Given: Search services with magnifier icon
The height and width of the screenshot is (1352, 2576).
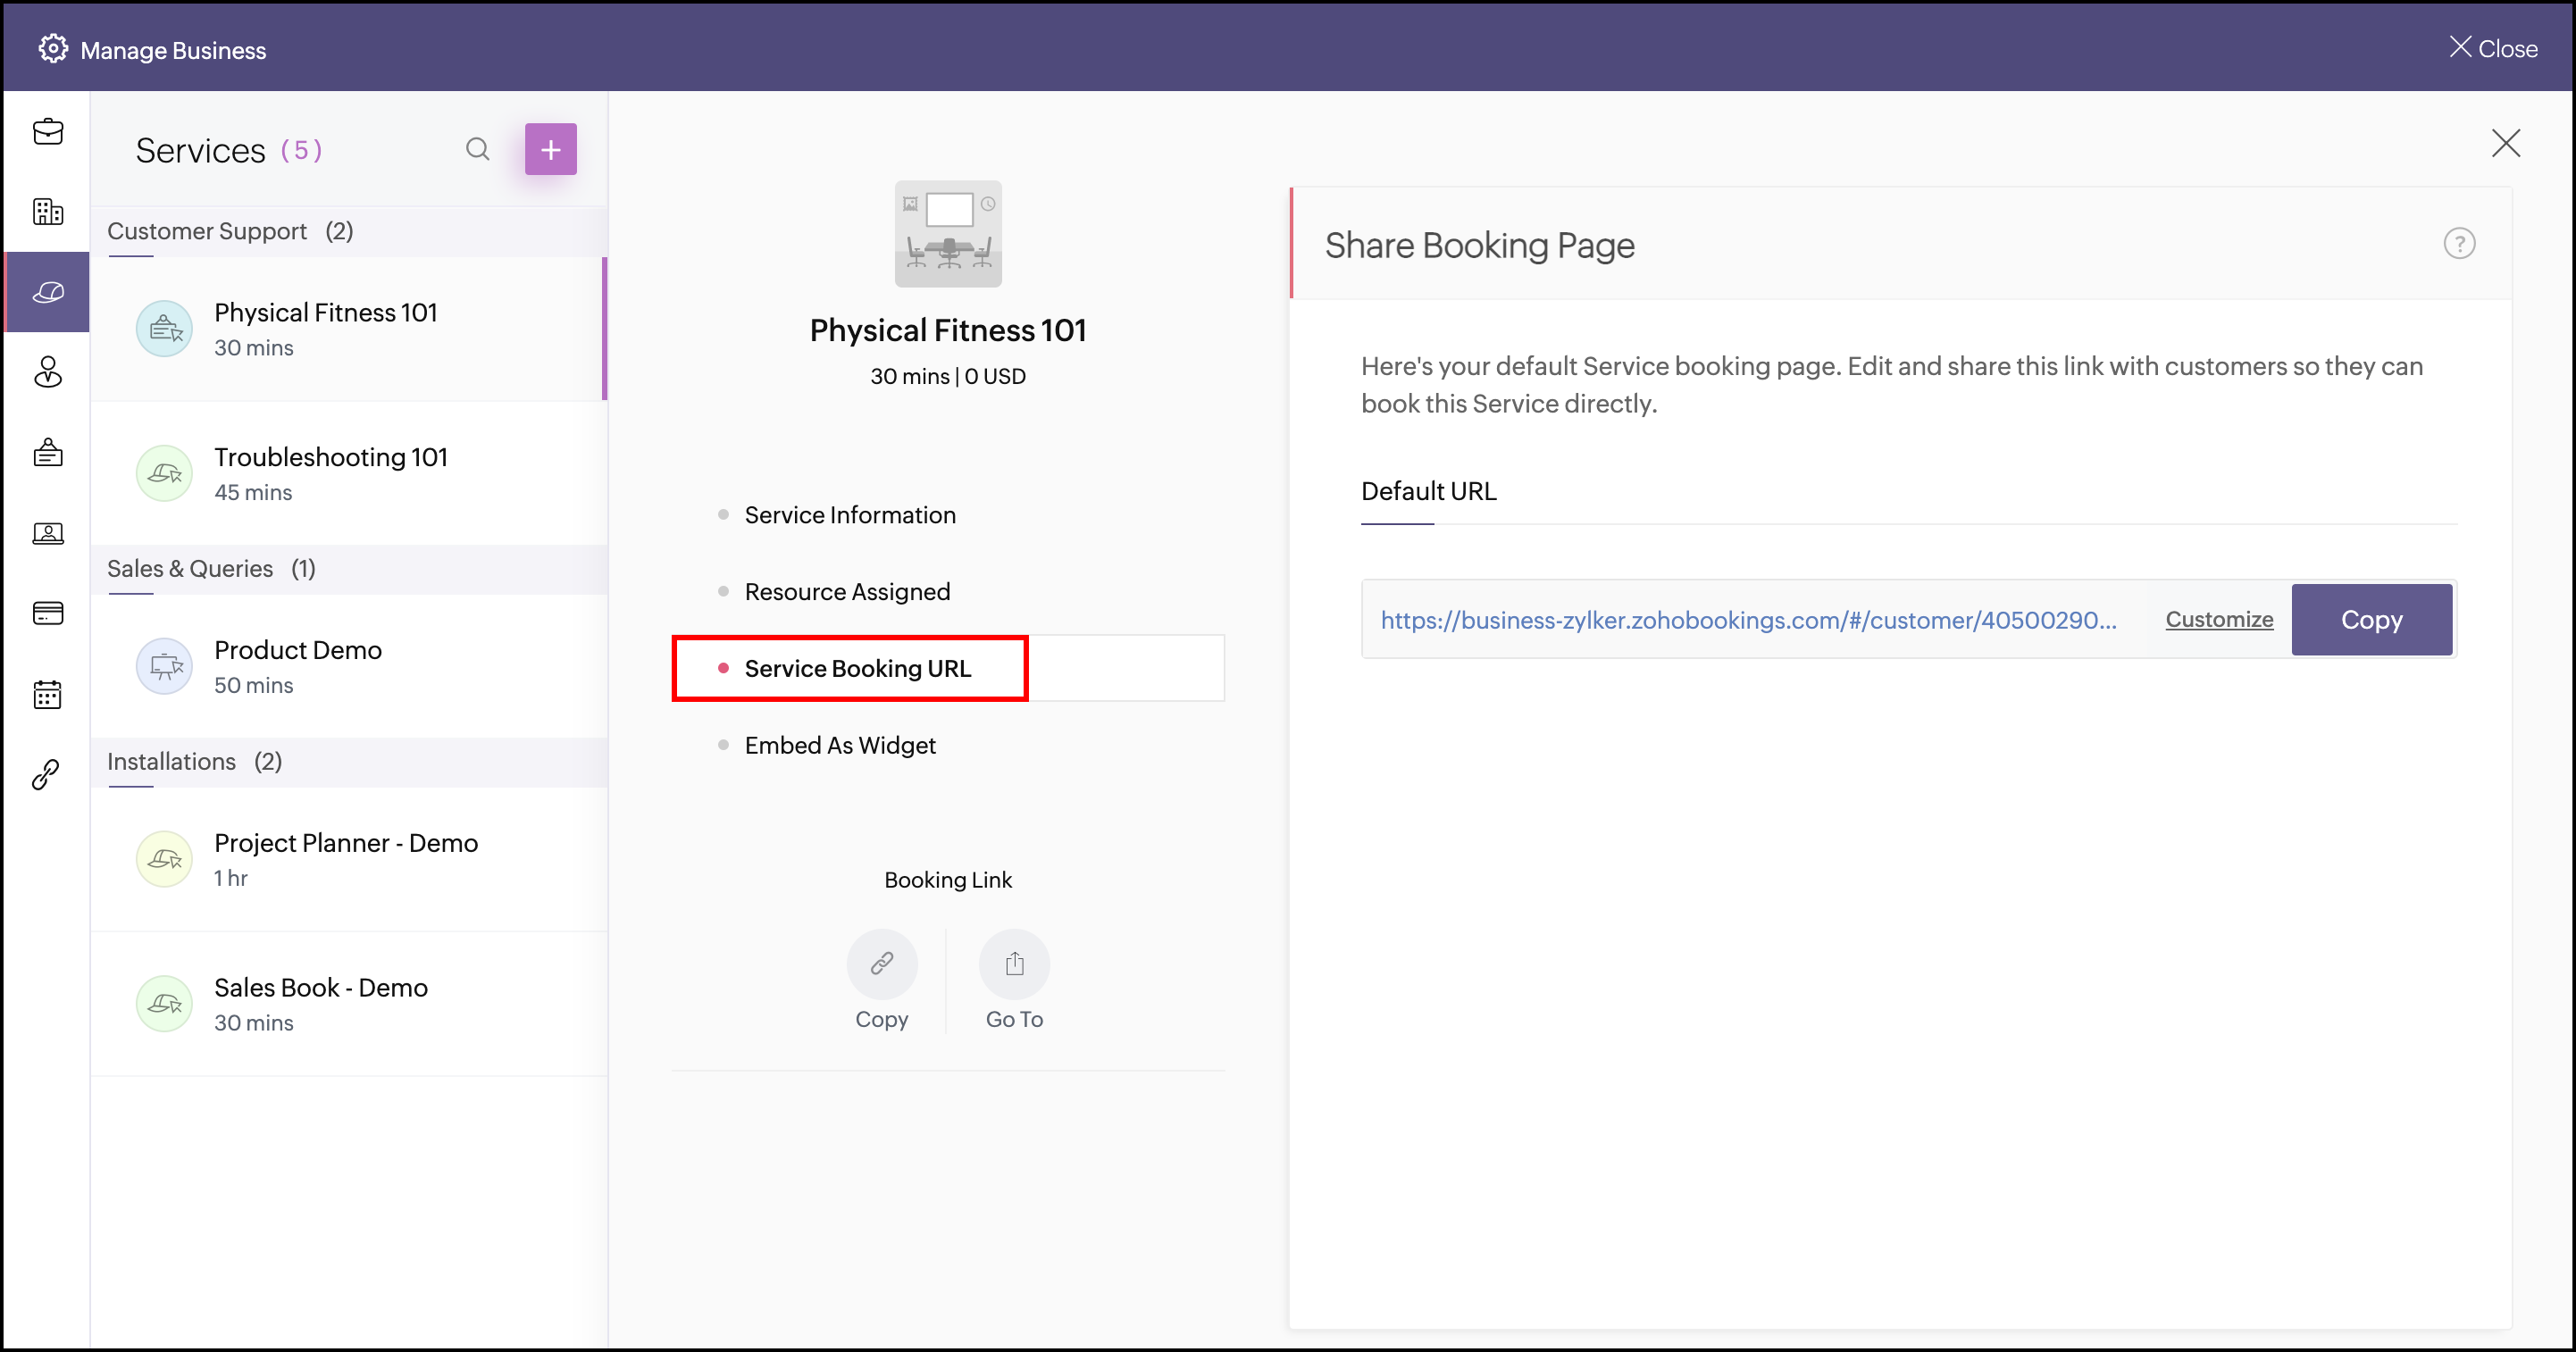Looking at the screenshot, I should click(478, 150).
